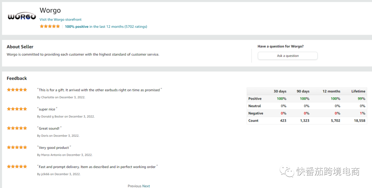Click the seller's five-star rating at top
This screenshot has width=372, height=188.
(x=50, y=26)
